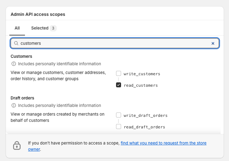This screenshot has width=229, height=161.
Task: Tick the write_draft_orders checkbox
Action: (x=119, y=115)
